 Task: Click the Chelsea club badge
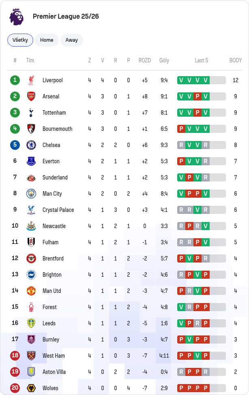[31, 145]
